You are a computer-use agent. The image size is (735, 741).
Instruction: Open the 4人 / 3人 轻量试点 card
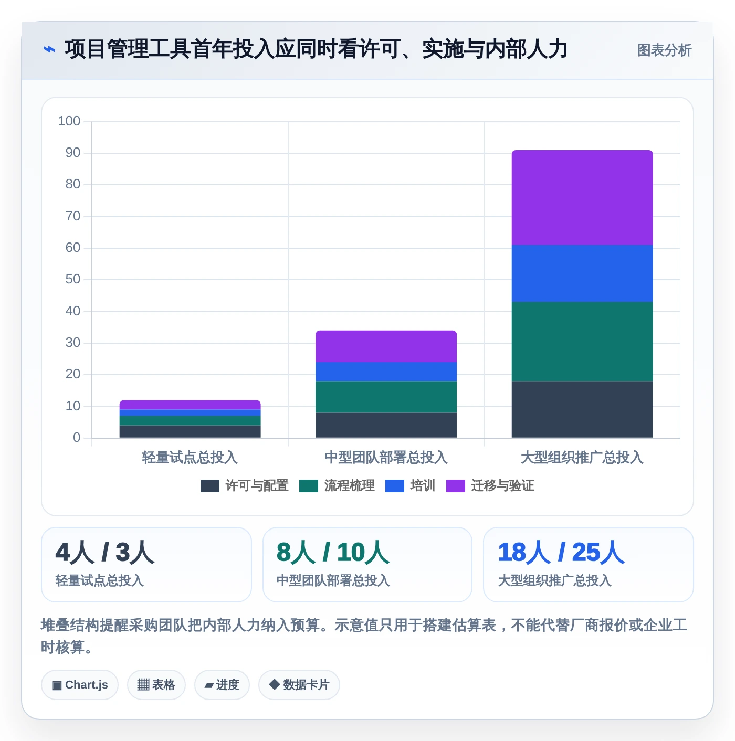(x=146, y=565)
